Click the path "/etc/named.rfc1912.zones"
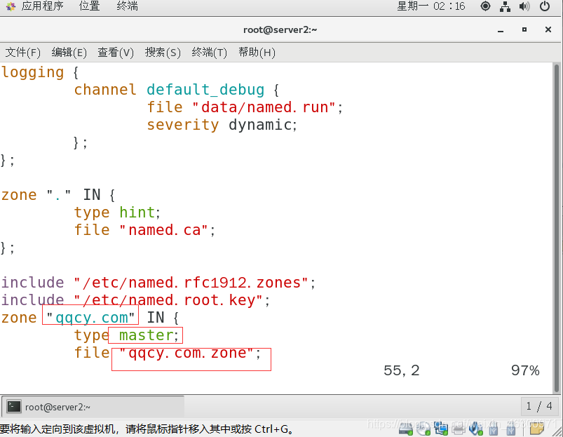This screenshot has height=437, width=563. tap(191, 283)
